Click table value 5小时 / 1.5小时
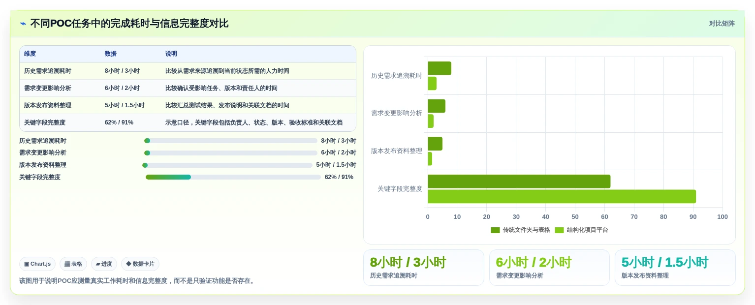 tap(125, 106)
